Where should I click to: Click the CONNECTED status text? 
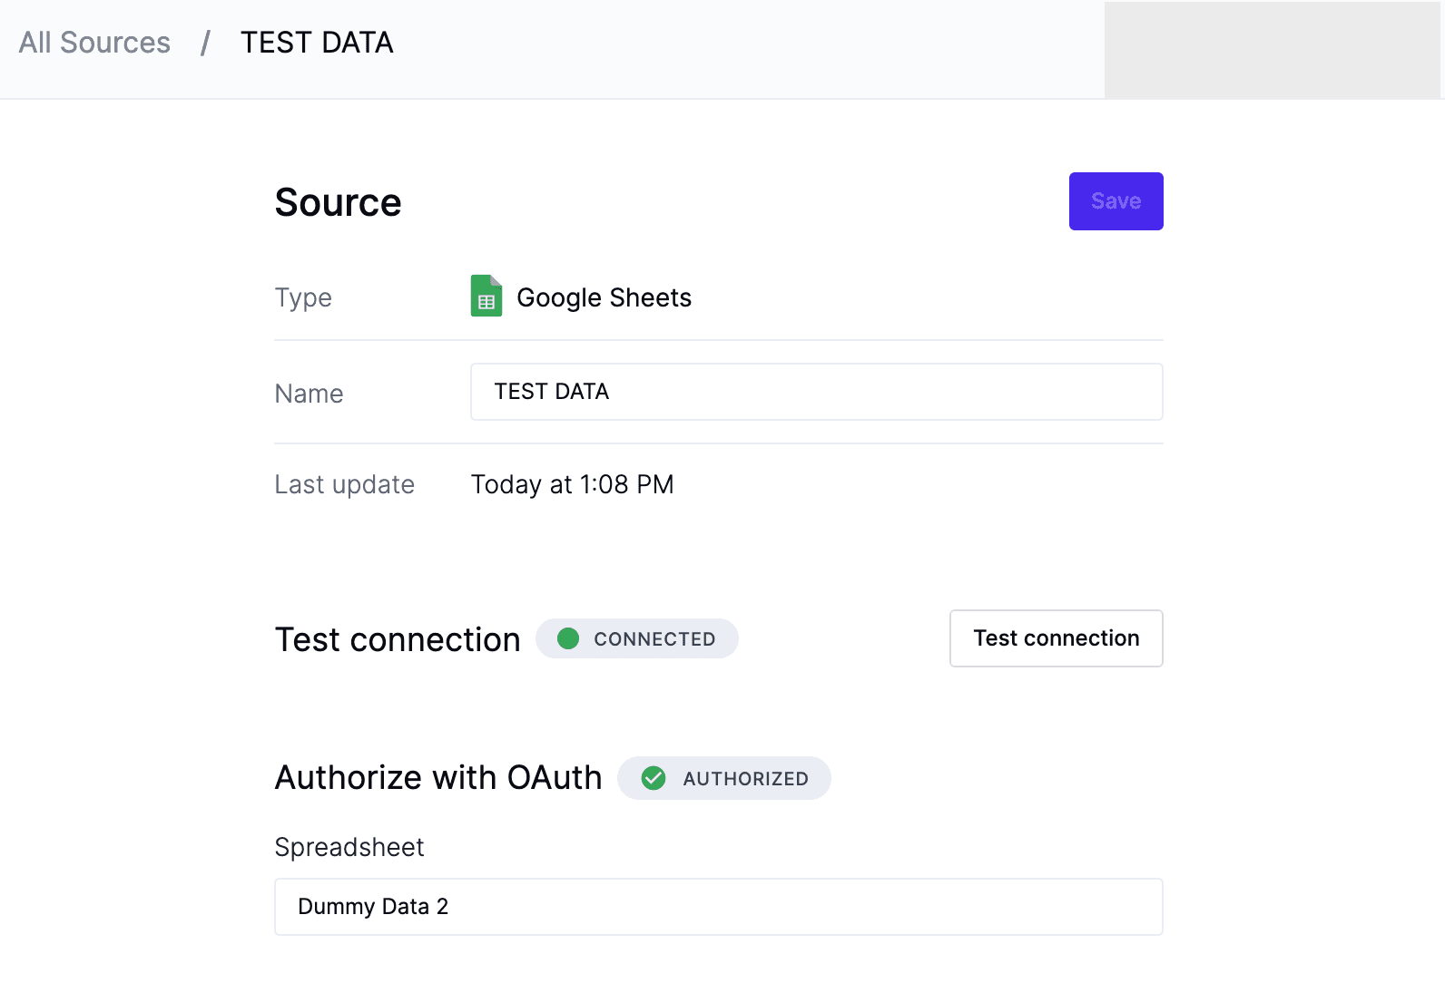tap(654, 639)
